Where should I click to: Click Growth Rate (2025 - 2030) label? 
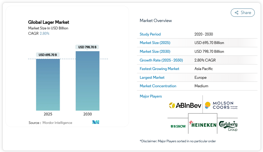161,60
